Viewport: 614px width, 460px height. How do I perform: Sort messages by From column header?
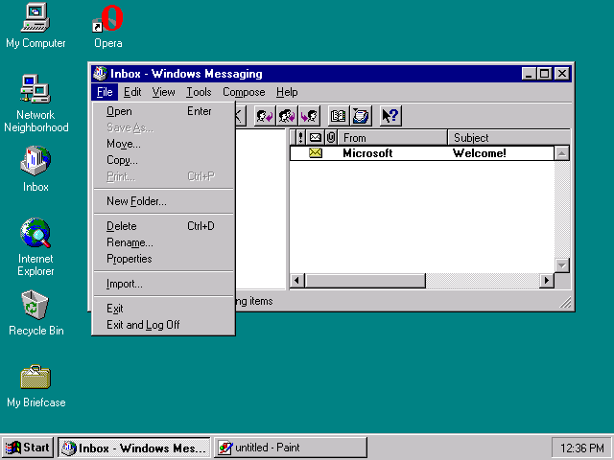click(392, 137)
